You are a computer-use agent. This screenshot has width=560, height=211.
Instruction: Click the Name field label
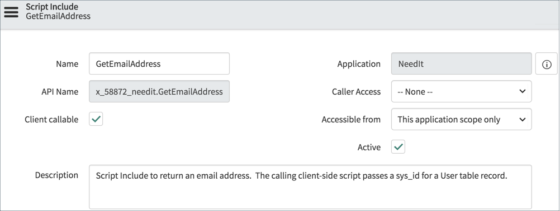pyautogui.click(x=67, y=64)
